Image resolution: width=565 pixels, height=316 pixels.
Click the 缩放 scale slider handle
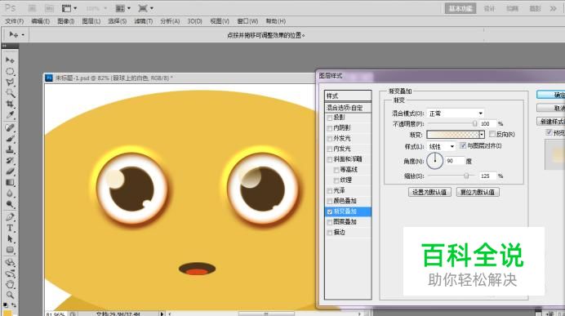pos(466,176)
